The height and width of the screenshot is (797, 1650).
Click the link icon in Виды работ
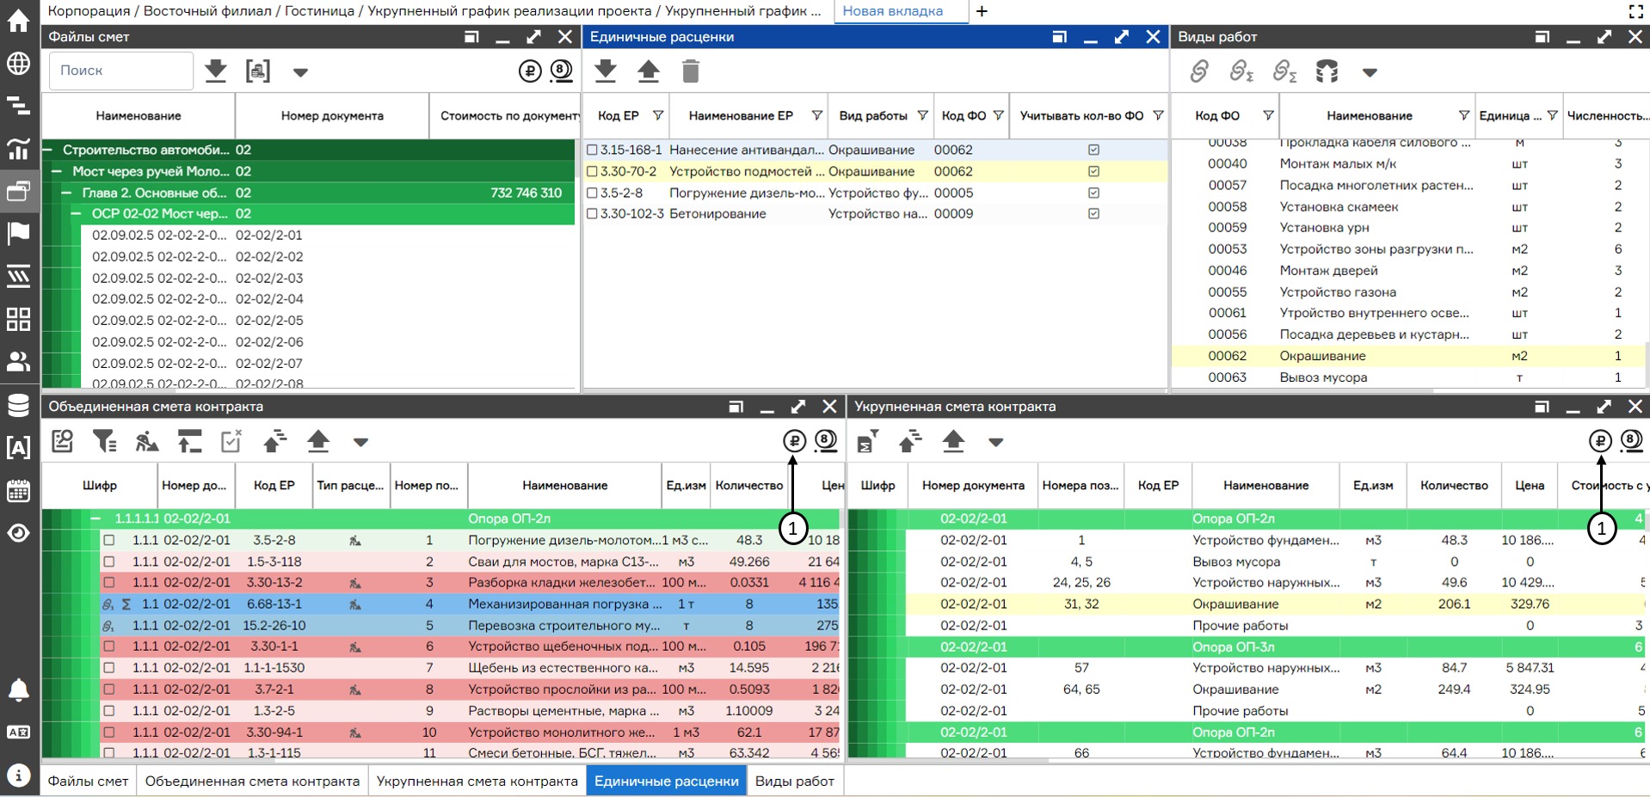tap(1199, 71)
